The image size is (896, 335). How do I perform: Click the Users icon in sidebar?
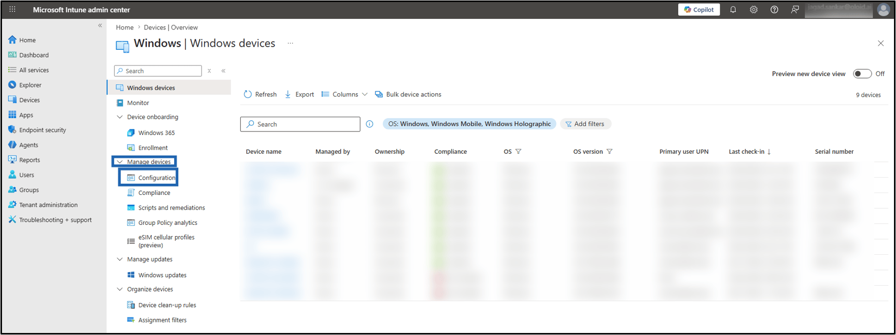(12, 175)
